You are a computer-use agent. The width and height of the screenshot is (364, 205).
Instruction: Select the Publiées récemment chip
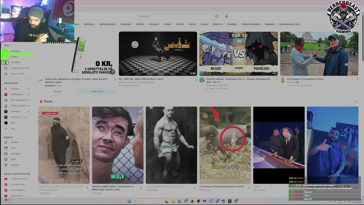point(251,24)
